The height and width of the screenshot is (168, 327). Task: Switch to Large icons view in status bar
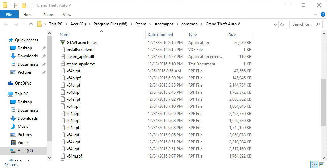point(322,164)
